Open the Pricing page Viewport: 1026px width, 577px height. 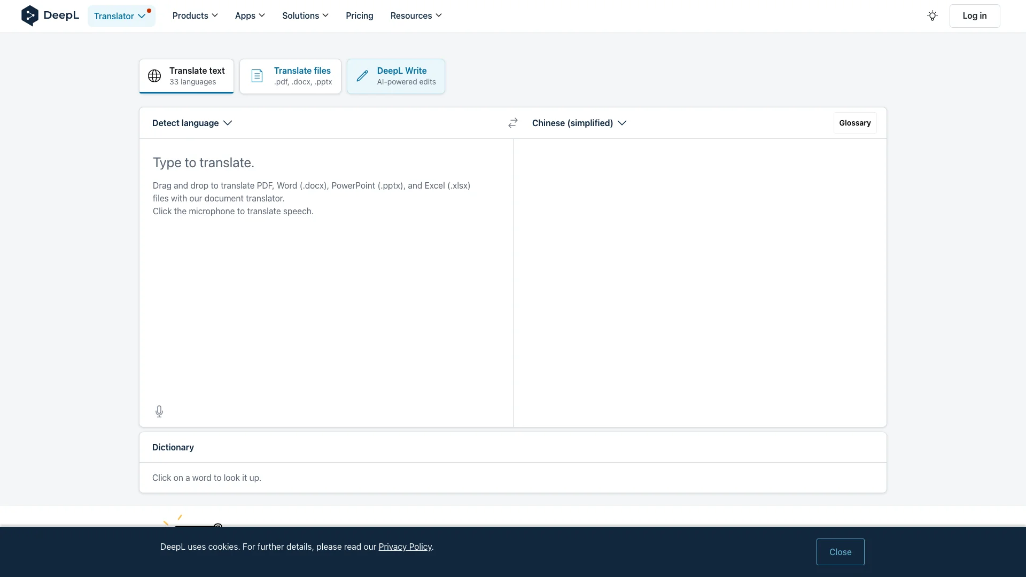point(360,15)
